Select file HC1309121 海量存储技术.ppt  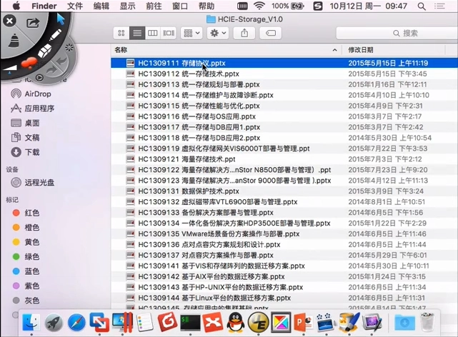tap(284, 159)
